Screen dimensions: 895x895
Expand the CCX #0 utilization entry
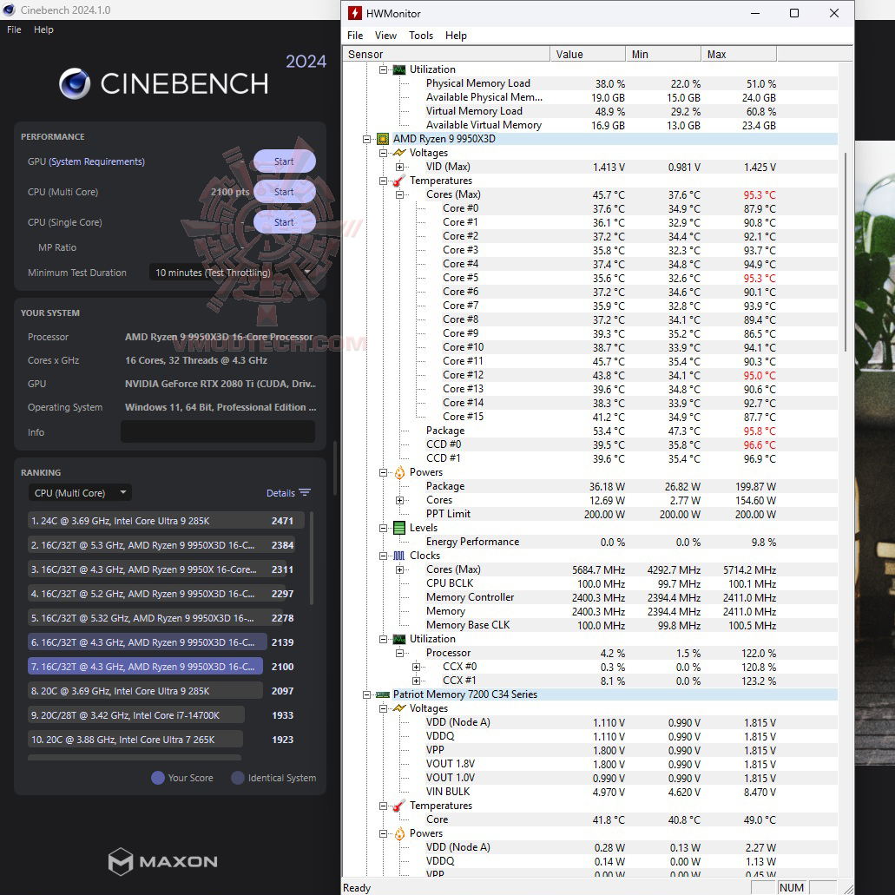[x=416, y=667]
